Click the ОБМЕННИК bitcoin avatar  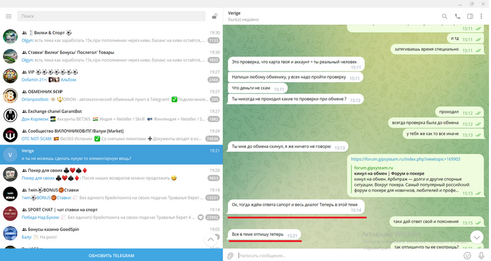[11, 95]
